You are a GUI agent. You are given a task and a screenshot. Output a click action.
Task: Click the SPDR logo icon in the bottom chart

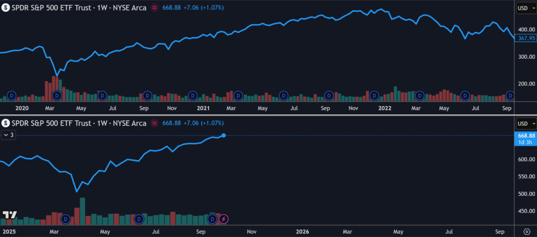(6, 123)
